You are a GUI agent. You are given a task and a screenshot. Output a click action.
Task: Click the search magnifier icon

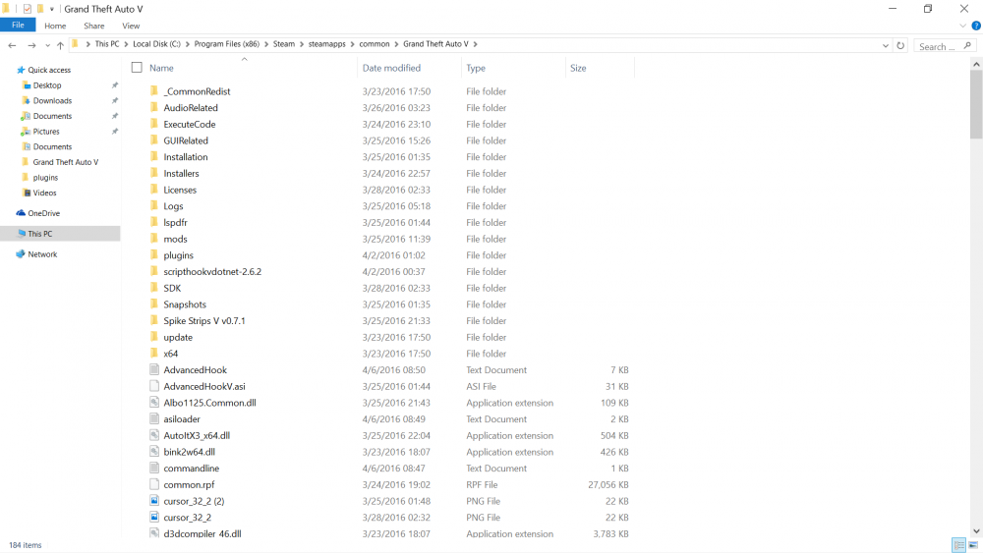[x=967, y=46]
